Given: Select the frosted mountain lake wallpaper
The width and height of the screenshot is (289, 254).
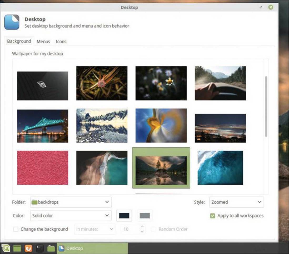Looking at the screenshot, I should click(102, 125).
